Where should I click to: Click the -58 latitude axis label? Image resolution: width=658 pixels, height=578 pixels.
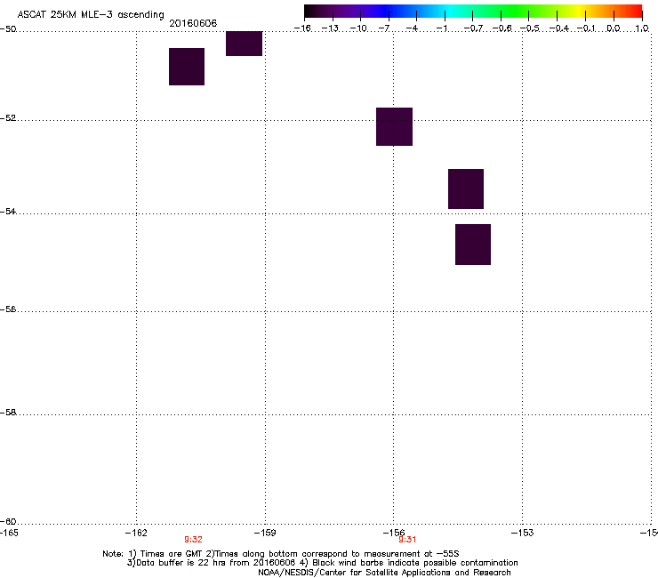point(8,413)
